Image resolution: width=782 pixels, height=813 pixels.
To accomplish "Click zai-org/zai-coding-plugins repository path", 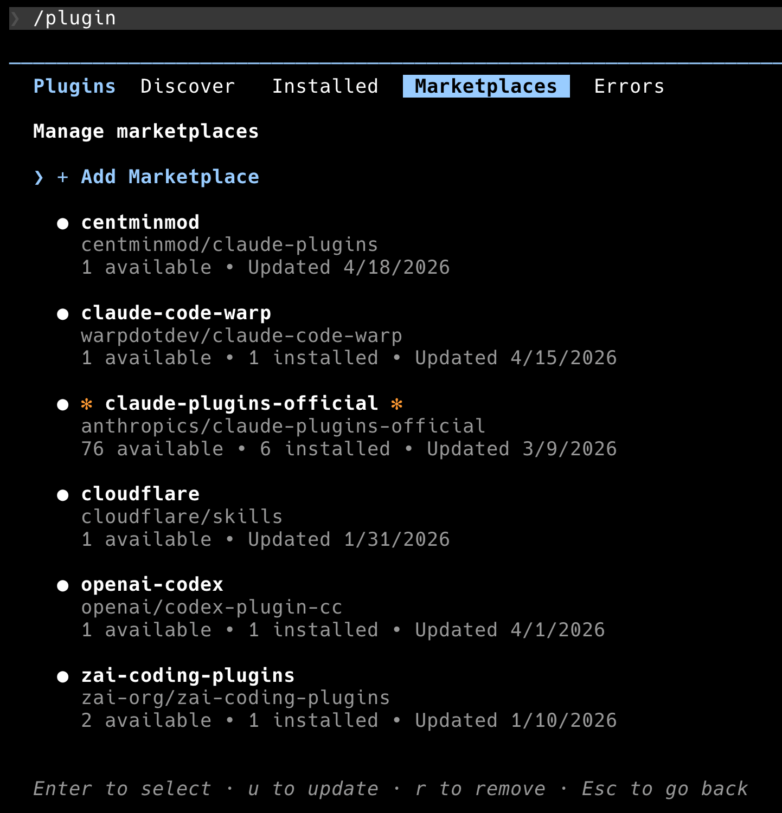I will [x=235, y=698].
